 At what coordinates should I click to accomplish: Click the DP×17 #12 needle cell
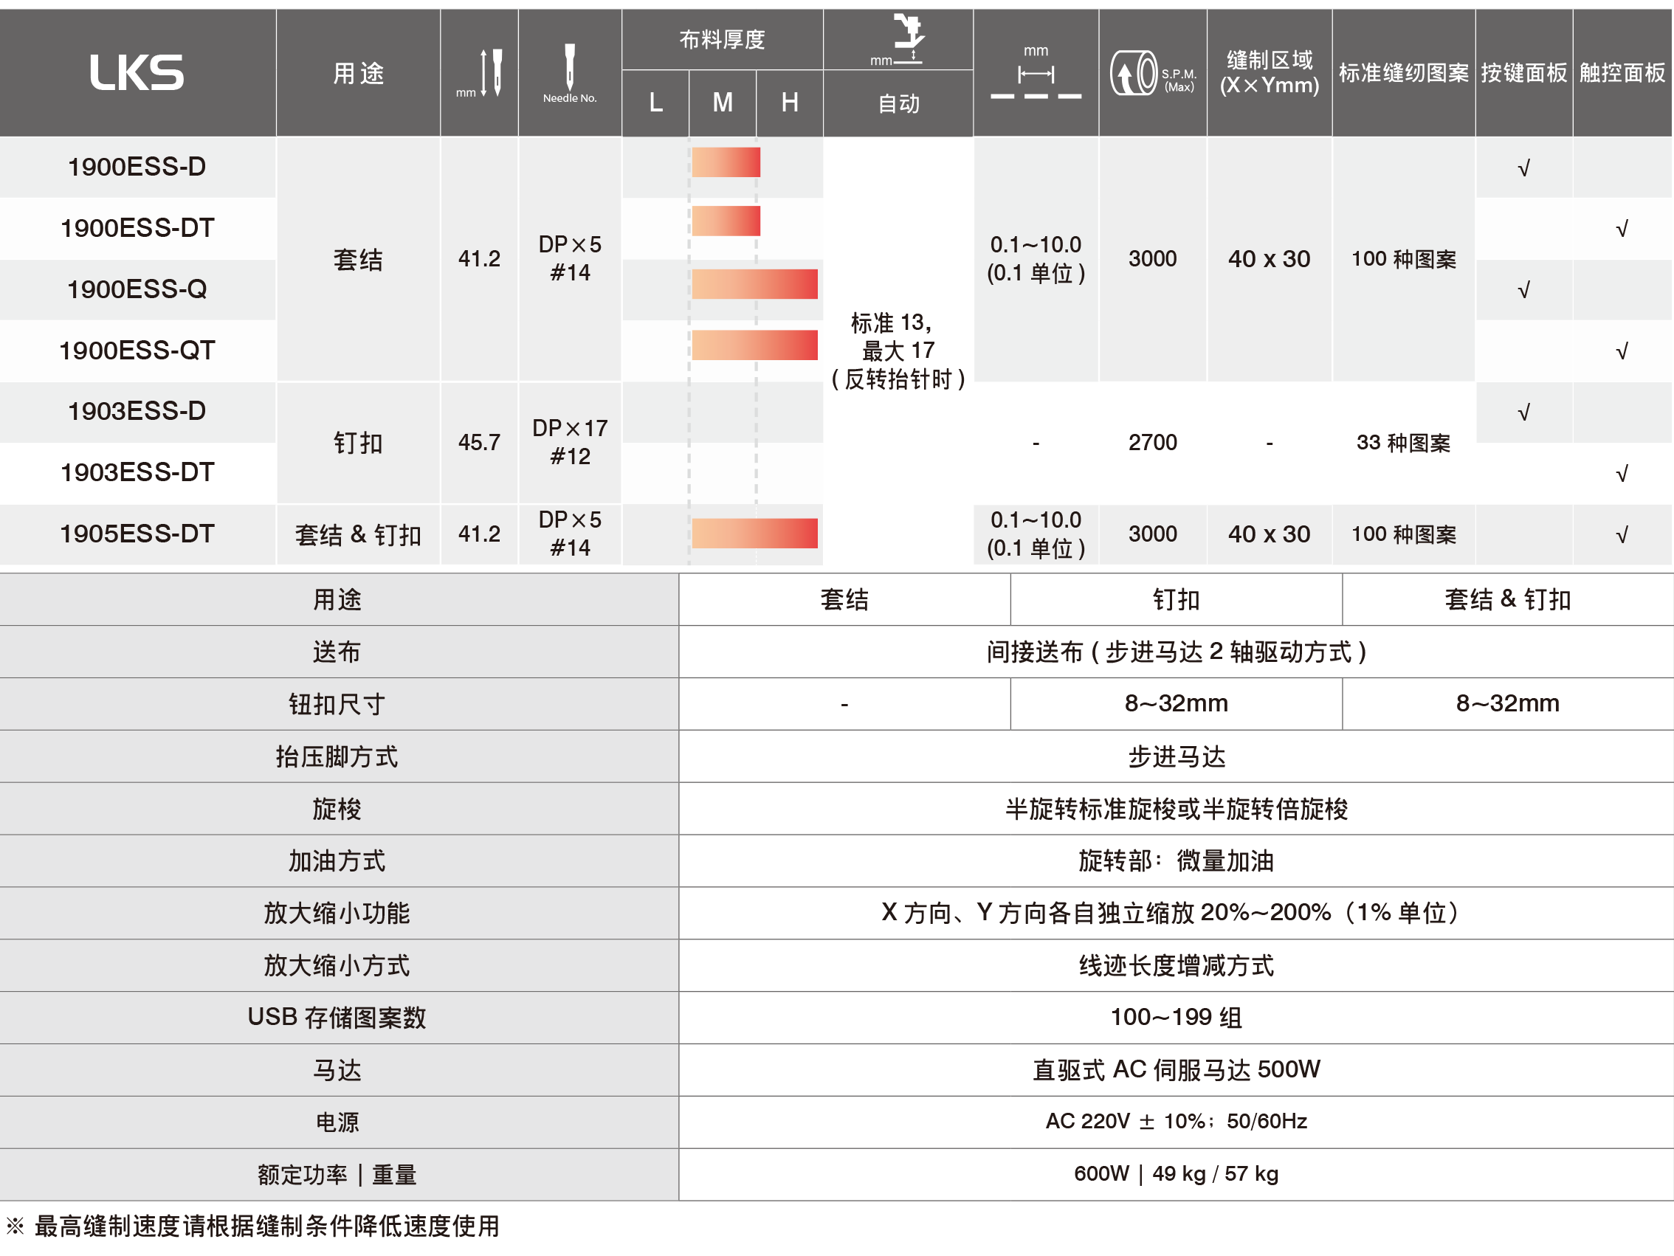[570, 442]
